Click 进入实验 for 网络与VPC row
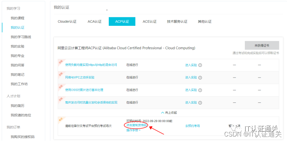The image size is (287, 141). point(191,78)
